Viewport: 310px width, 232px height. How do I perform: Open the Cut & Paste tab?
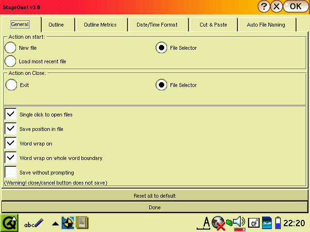click(x=213, y=25)
